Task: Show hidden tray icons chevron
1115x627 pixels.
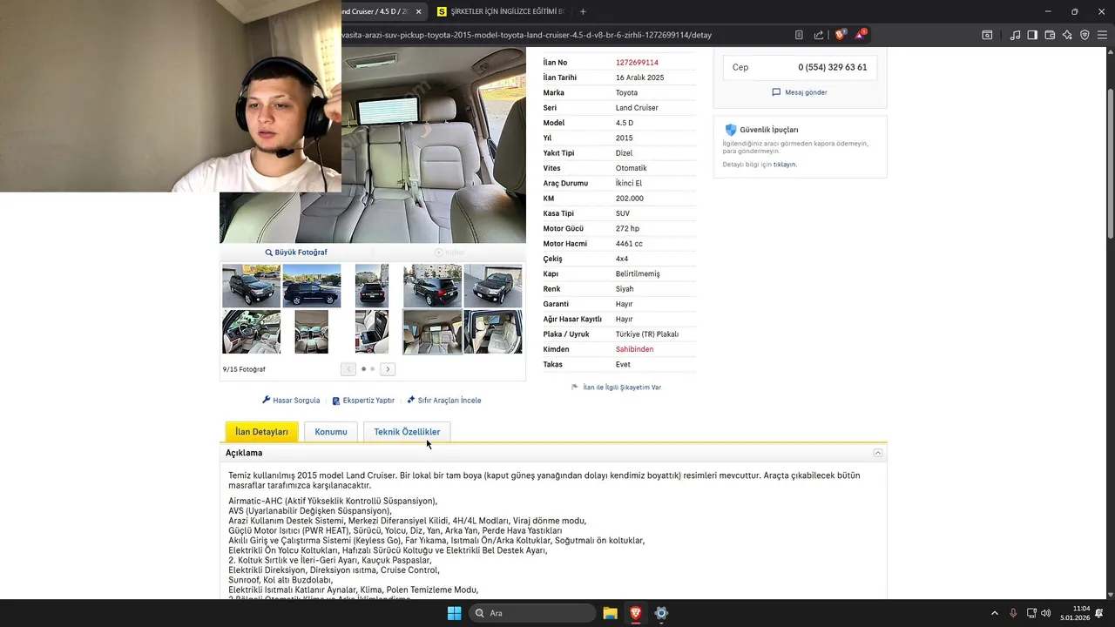Action: pyautogui.click(x=995, y=613)
